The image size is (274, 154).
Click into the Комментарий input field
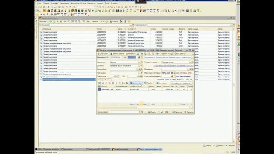(125, 112)
